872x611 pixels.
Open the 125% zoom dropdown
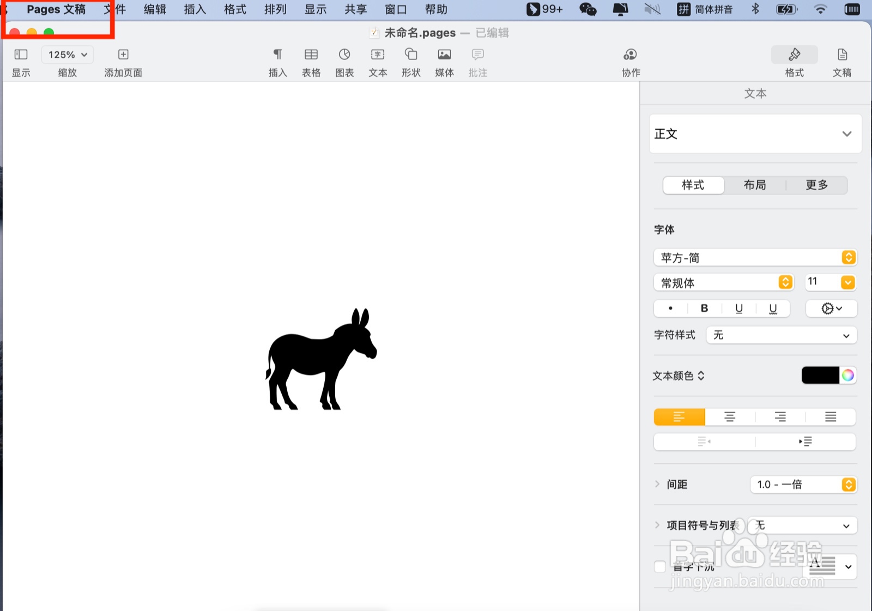pyautogui.click(x=68, y=55)
